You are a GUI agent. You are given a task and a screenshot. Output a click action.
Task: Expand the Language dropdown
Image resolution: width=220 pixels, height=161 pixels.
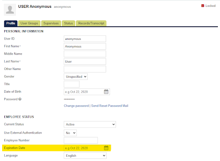coord(85,155)
